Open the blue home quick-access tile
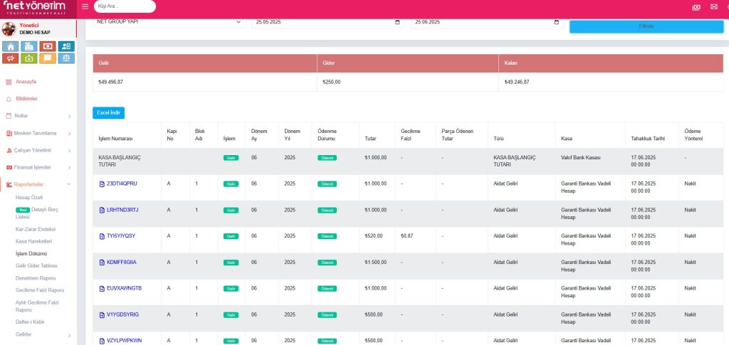 click(x=11, y=46)
